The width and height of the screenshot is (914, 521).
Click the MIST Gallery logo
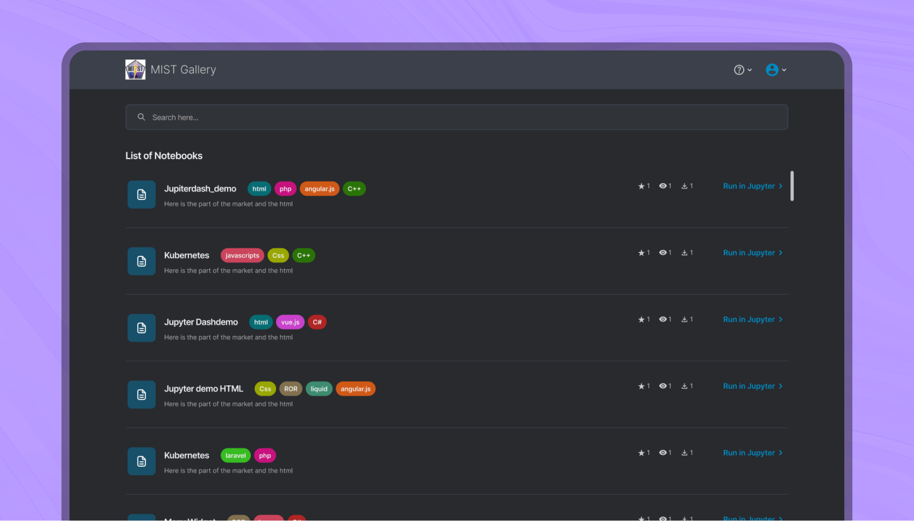[135, 69]
